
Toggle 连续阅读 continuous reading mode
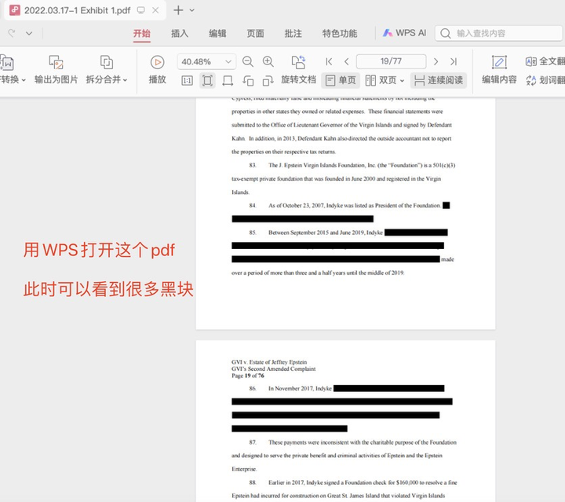pos(438,80)
